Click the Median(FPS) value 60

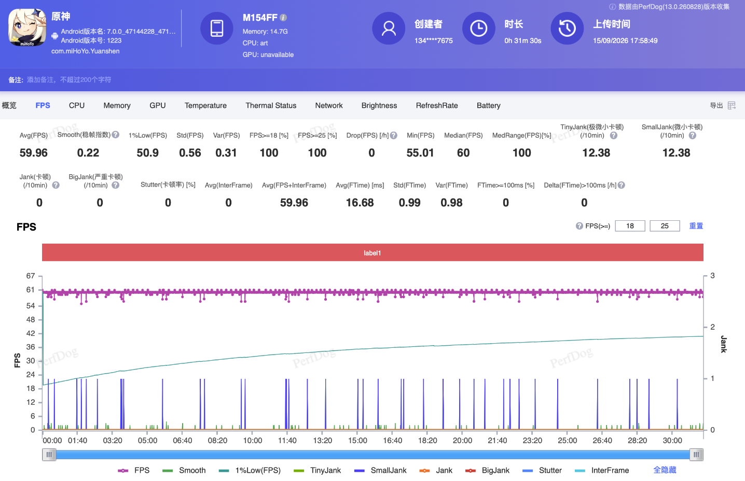(463, 153)
